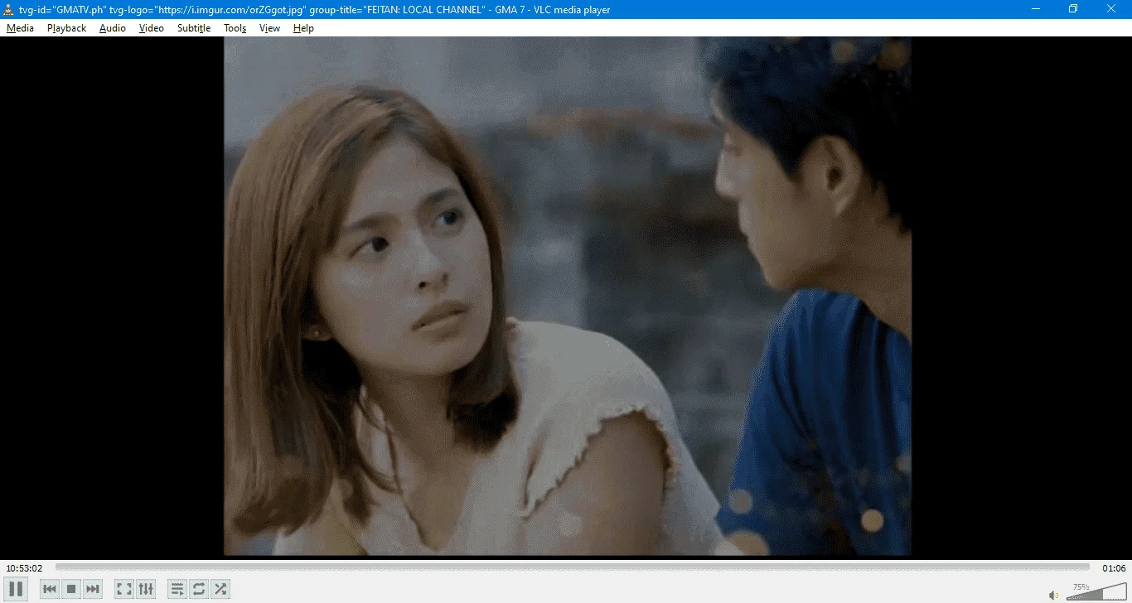Open the Subtitle menu
This screenshot has height=603, width=1132.
point(194,28)
